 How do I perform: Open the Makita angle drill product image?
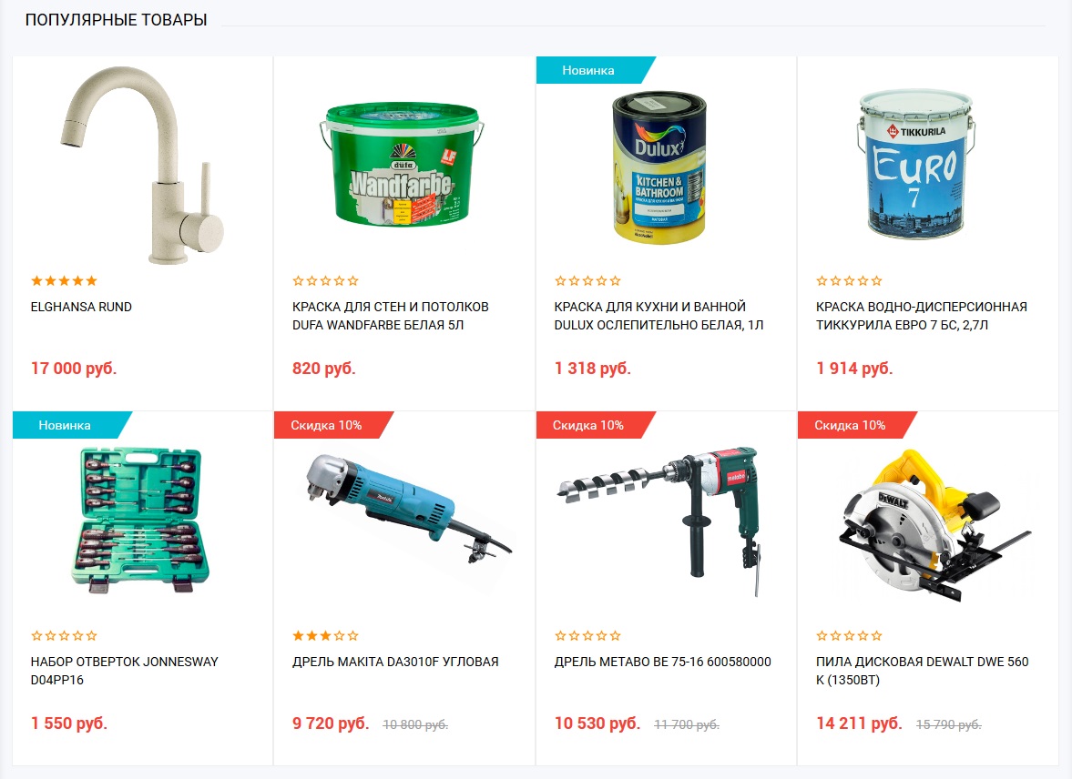point(409,509)
